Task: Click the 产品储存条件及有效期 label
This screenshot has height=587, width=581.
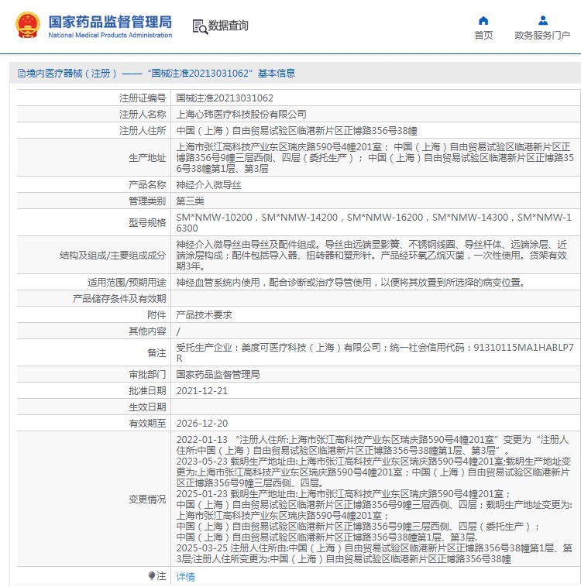Action: [119, 299]
